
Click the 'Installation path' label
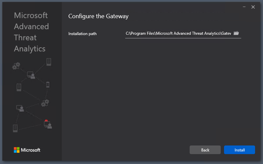coord(82,34)
